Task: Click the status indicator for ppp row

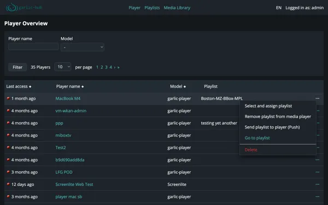Action: click(x=8, y=123)
